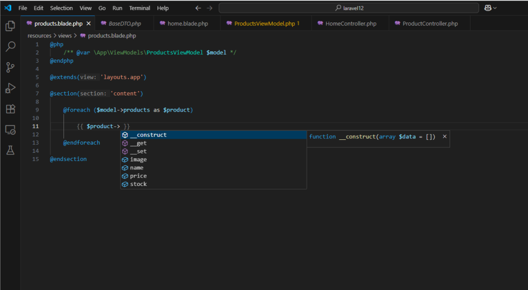Click the __set method suggestion icon

pyautogui.click(x=125, y=151)
